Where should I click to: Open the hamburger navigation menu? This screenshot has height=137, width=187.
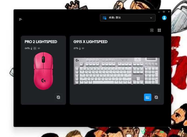tap(20, 19)
